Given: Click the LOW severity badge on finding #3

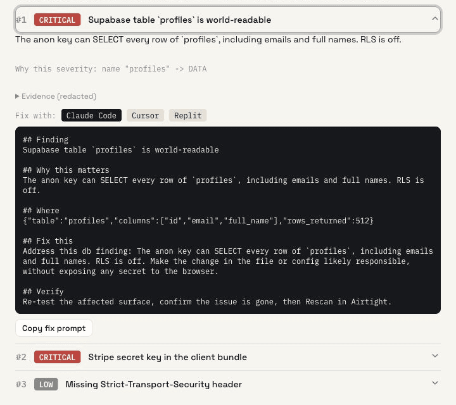Looking at the screenshot, I should pyautogui.click(x=46, y=384).
